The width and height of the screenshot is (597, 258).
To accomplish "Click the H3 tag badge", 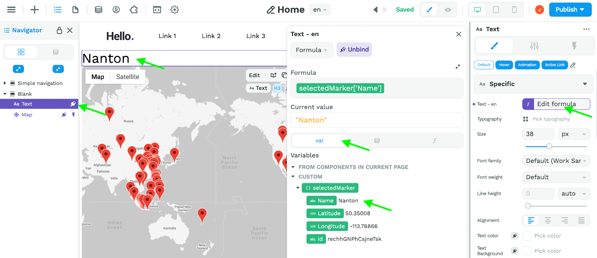I will [x=277, y=88].
